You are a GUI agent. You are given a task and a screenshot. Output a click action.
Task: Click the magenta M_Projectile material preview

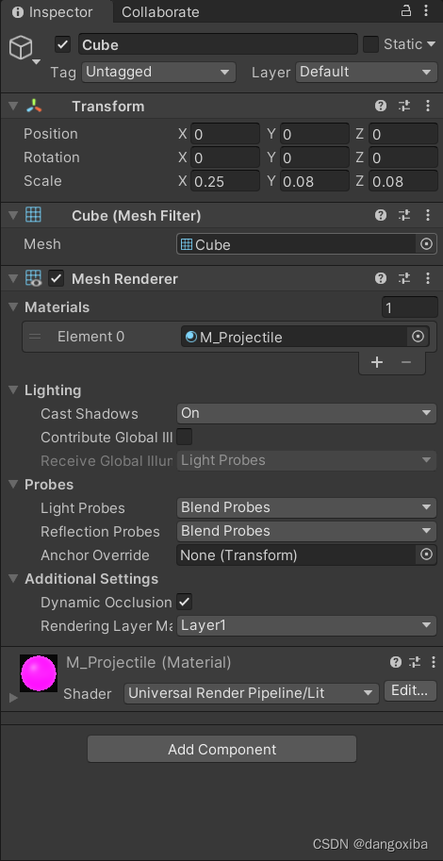39,673
